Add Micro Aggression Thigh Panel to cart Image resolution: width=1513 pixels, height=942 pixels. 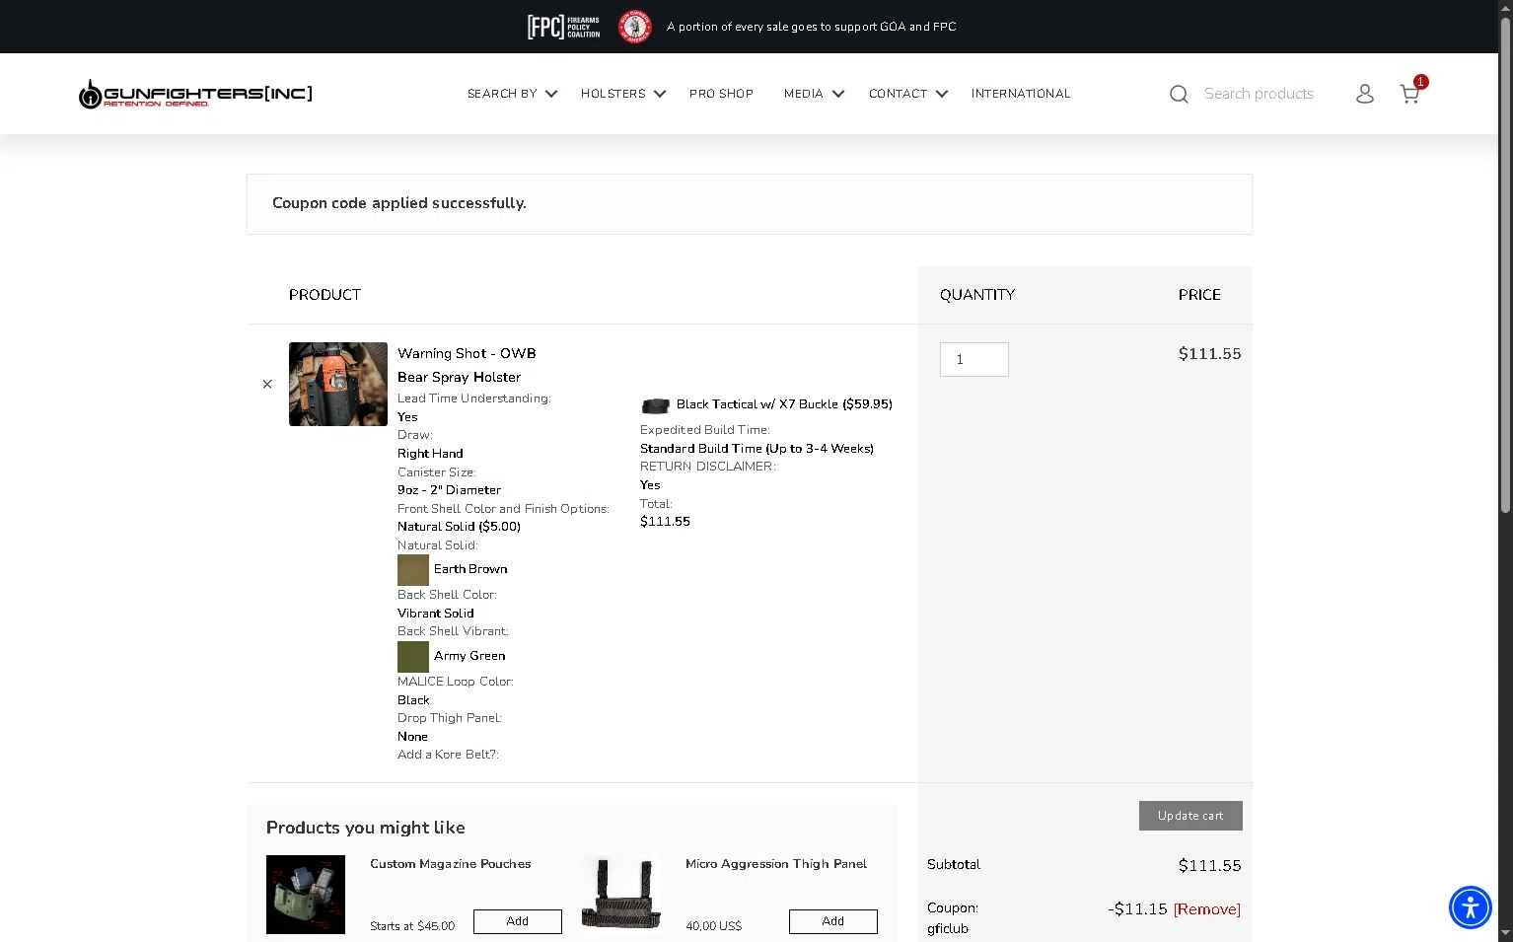click(833, 921)
